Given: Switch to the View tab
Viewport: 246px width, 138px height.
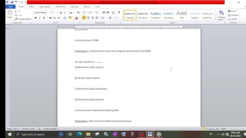Looking at the screenshot, I should coord(97,7).
